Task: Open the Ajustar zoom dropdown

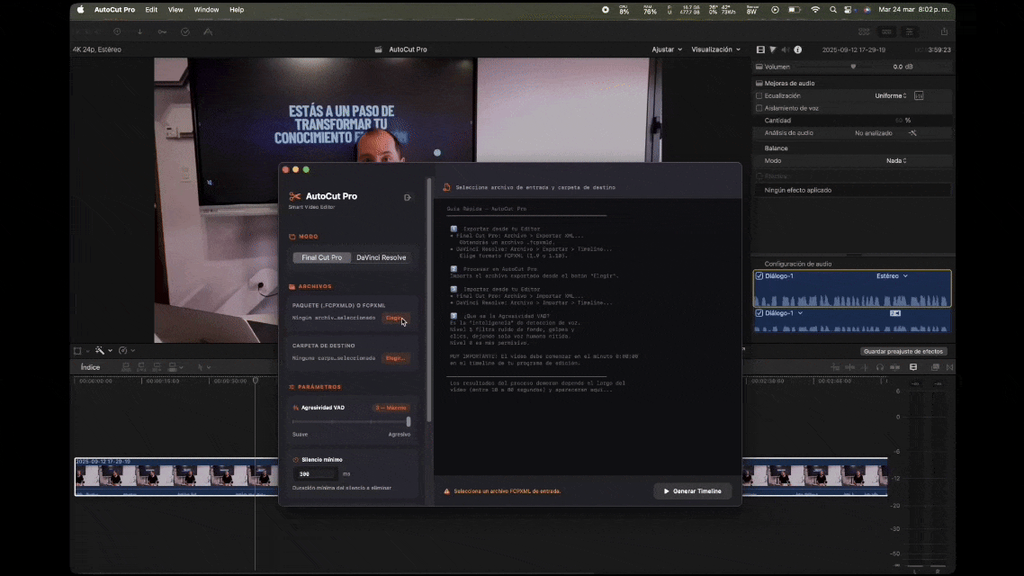Action: (667, 49)
